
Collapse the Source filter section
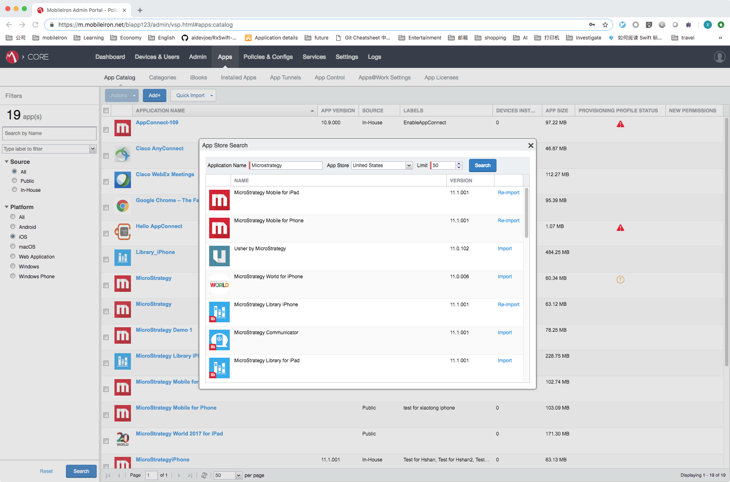click(7, 161)
